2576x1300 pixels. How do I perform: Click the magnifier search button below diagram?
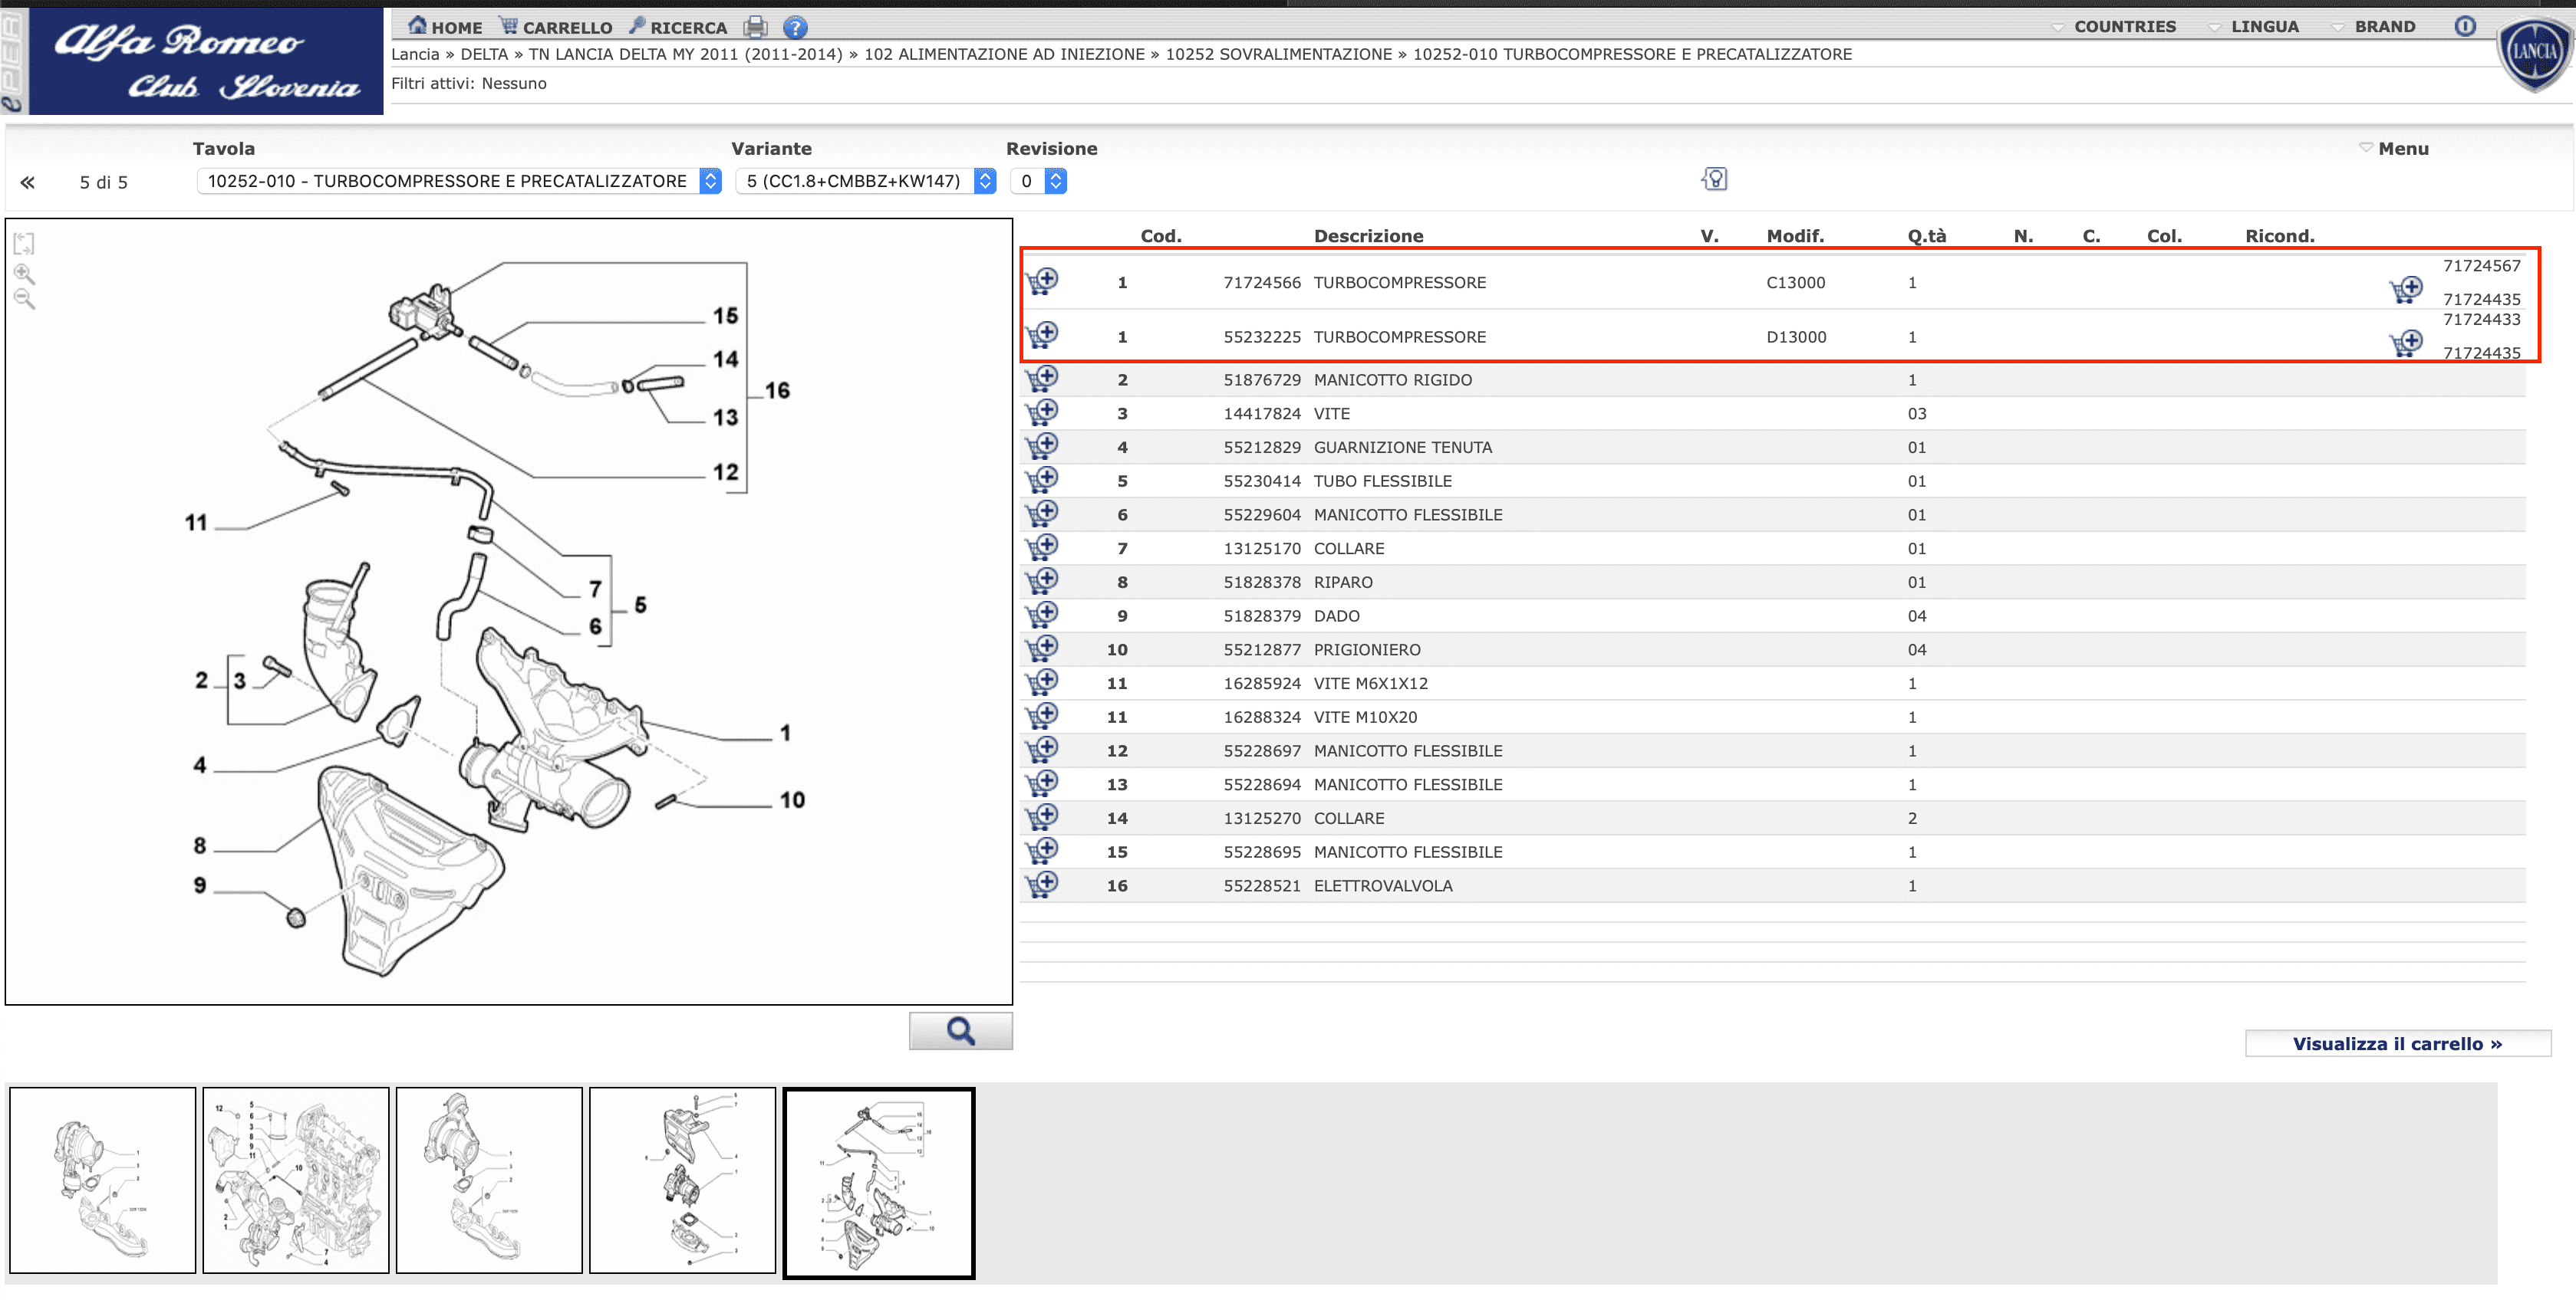click(x=960, y=1030)
